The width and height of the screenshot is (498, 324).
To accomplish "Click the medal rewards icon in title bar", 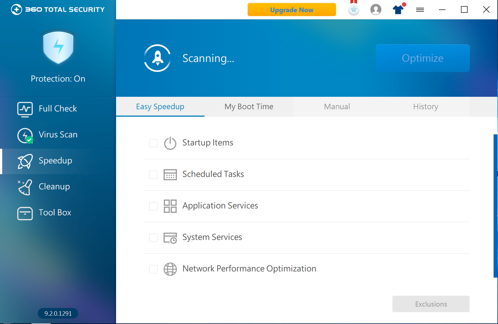I will 353,10.
